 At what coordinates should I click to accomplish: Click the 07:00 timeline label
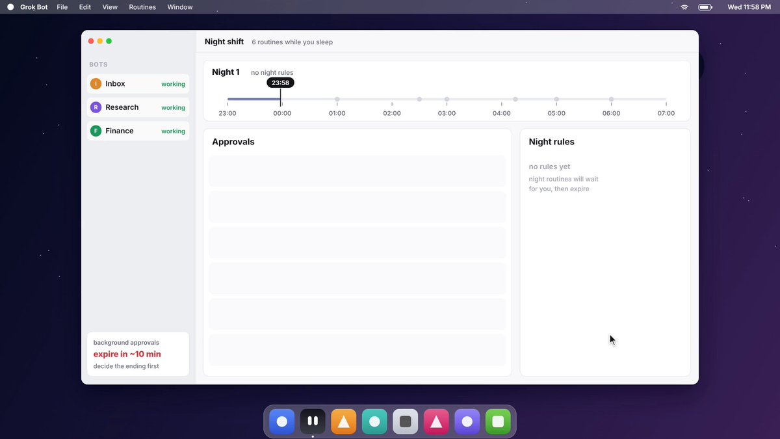click(666, 113)
